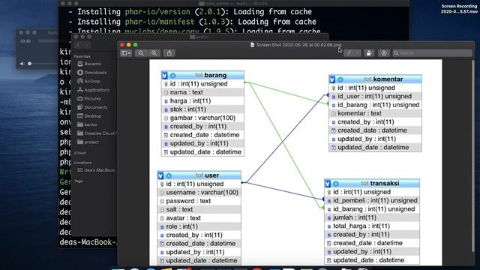
Task: Click the V icon on the komentar table
Action: (332, 79)
